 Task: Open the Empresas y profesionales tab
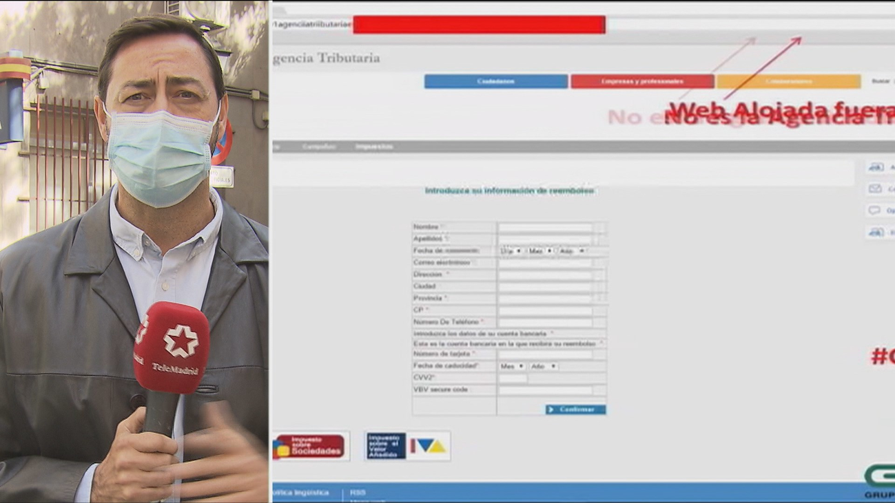(x=642, y=82)
